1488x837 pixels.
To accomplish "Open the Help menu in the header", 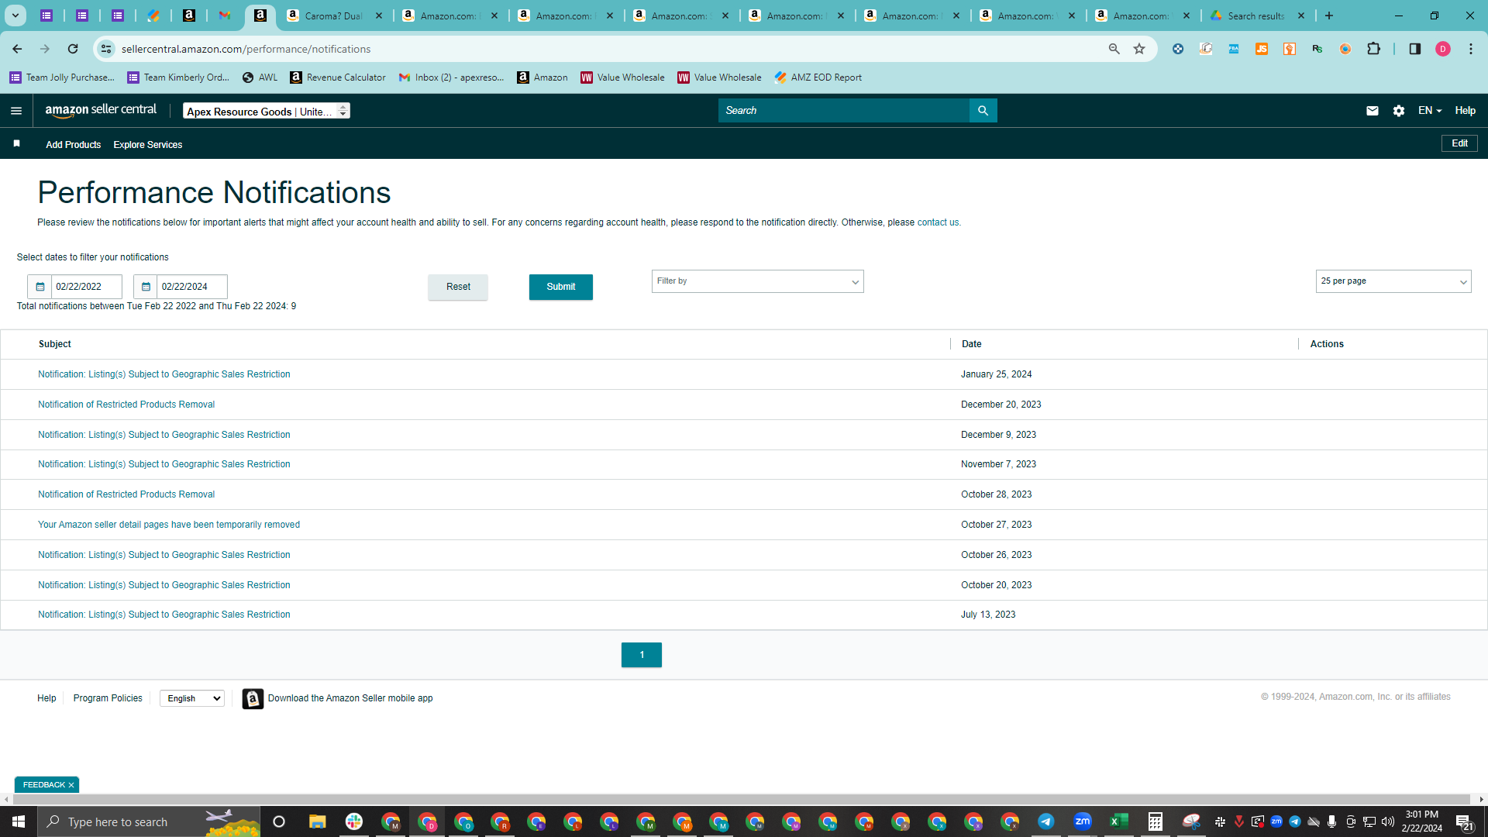I will pyautogui.click(x=1465, y=111).
